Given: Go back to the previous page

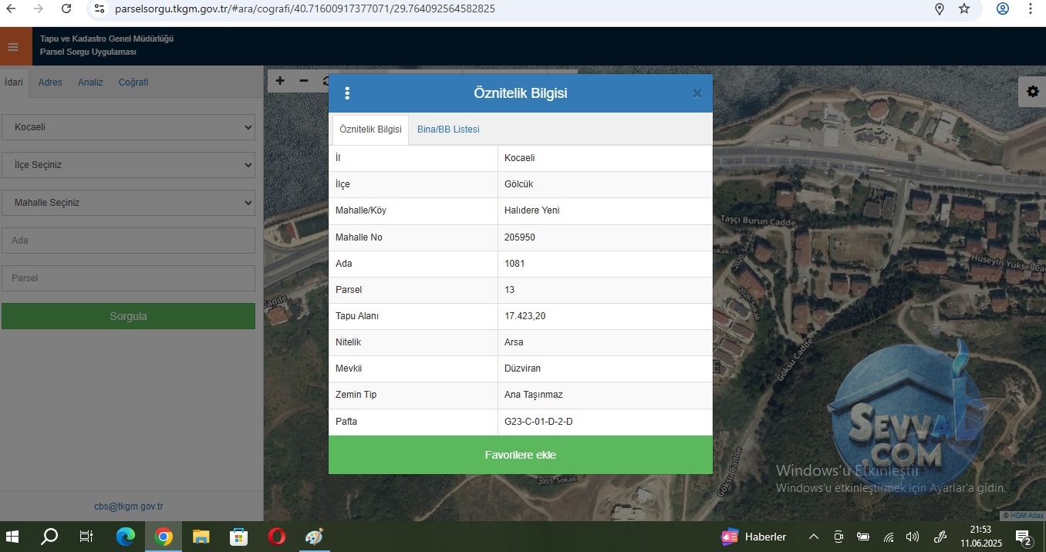Looking at the screenshot, I should (12, 8).
